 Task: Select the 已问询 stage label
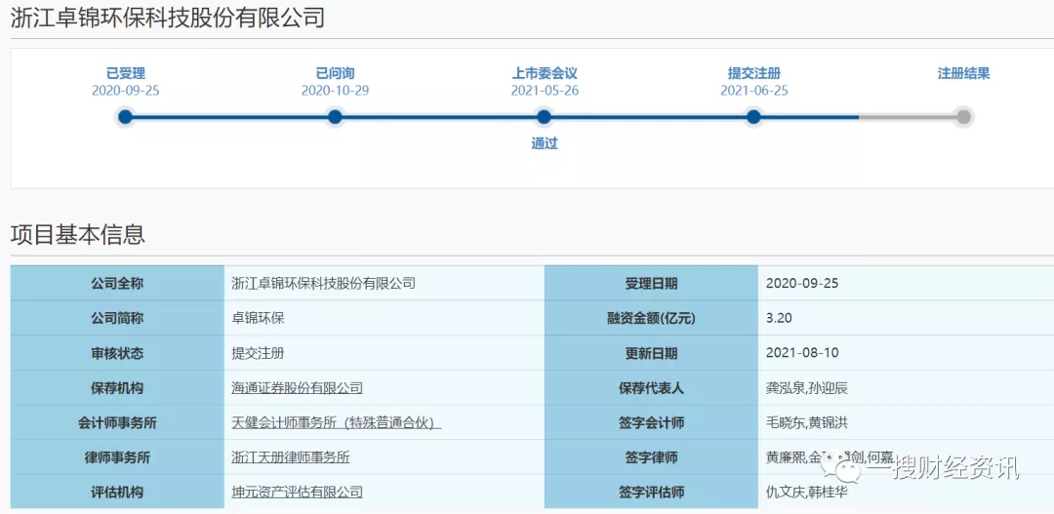click(335, 73)
